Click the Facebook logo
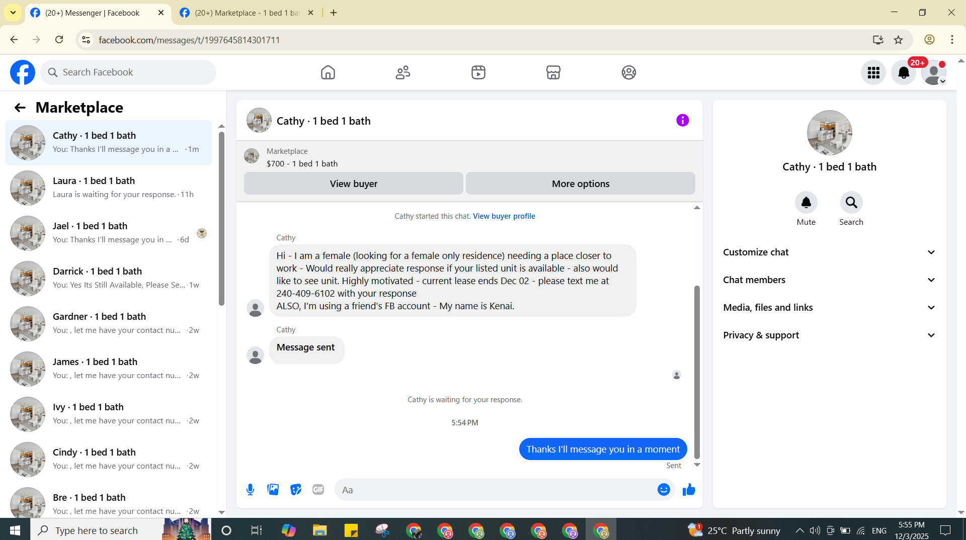The width and height of the screenshot is (966, 540). coord(23,72)
